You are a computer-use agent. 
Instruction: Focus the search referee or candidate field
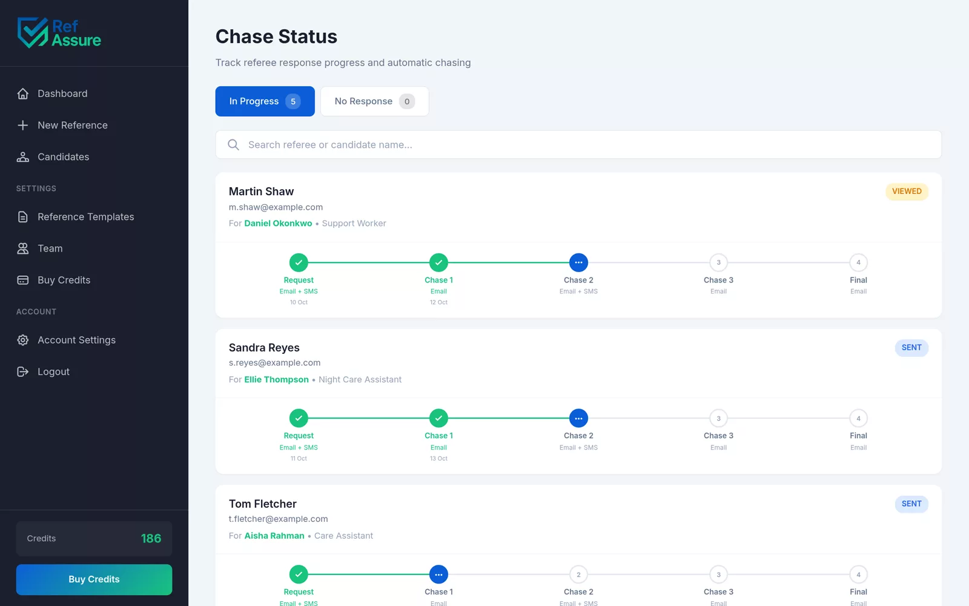[x=578, y=145]
